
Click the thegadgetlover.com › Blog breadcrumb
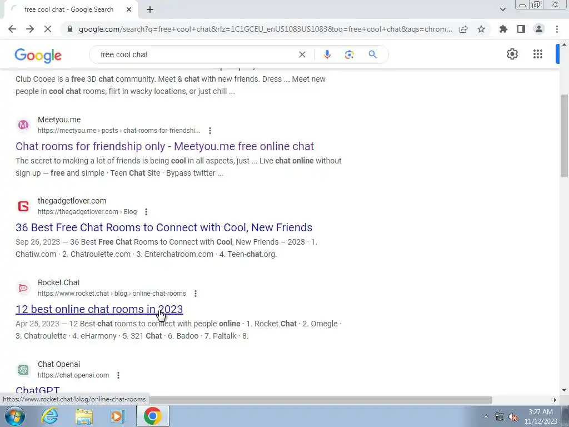pos(87,212)
